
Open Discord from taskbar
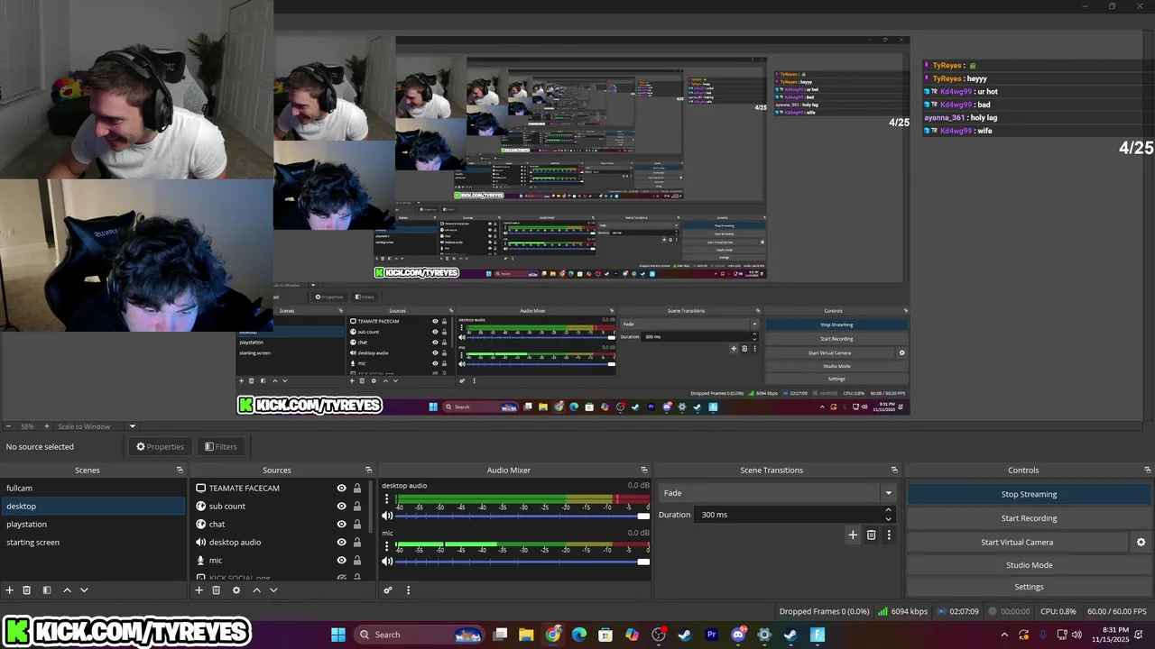point(738,635)
